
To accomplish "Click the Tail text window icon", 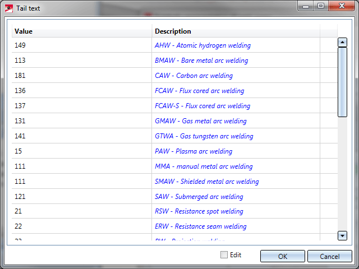I will 9,8.
